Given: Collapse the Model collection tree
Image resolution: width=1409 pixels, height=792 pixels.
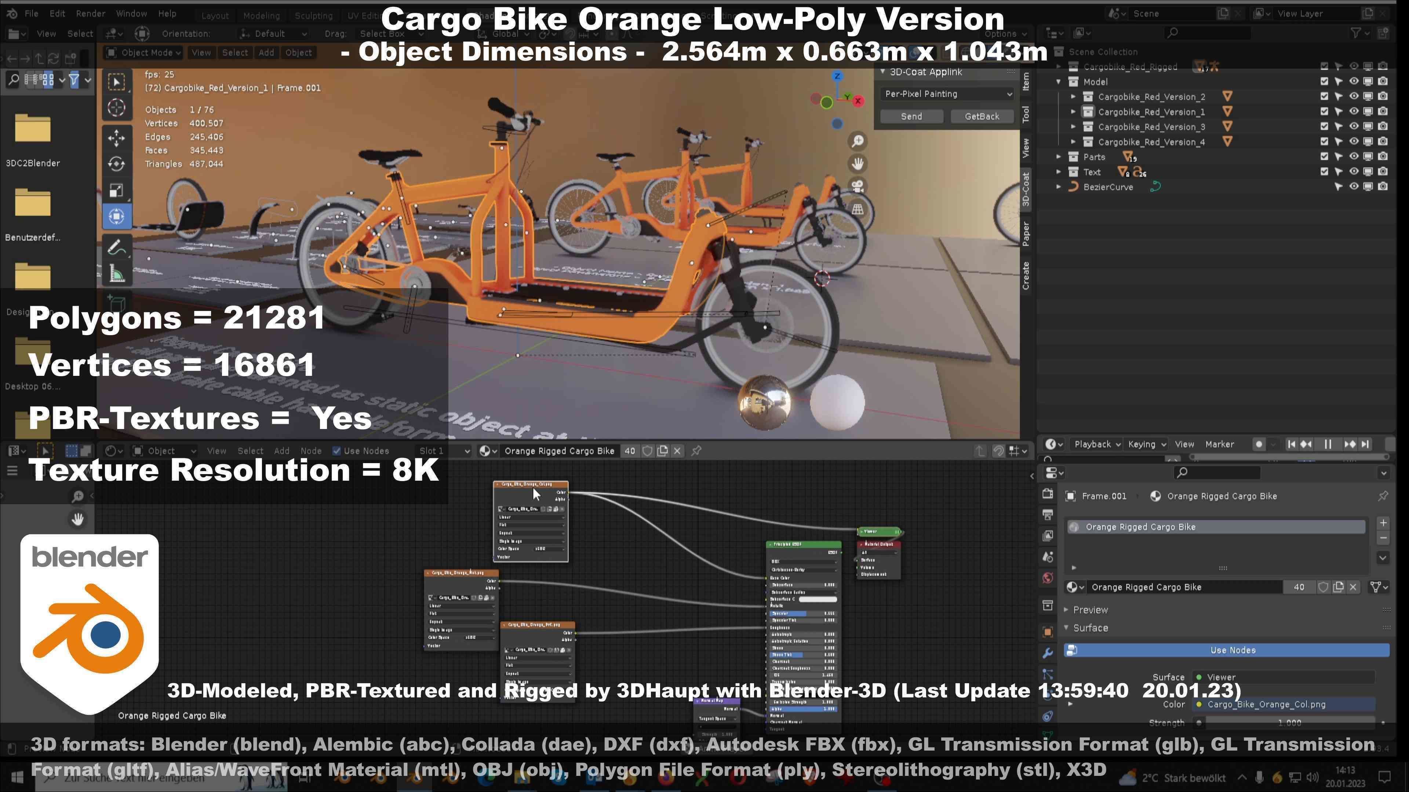Looking at the screenshot, I should coord(1058,81).
